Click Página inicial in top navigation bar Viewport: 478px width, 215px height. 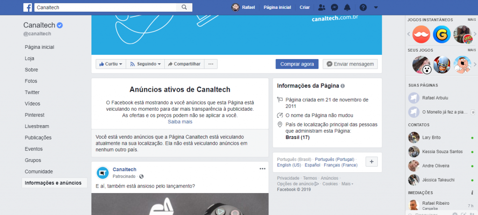pos(277,7)
